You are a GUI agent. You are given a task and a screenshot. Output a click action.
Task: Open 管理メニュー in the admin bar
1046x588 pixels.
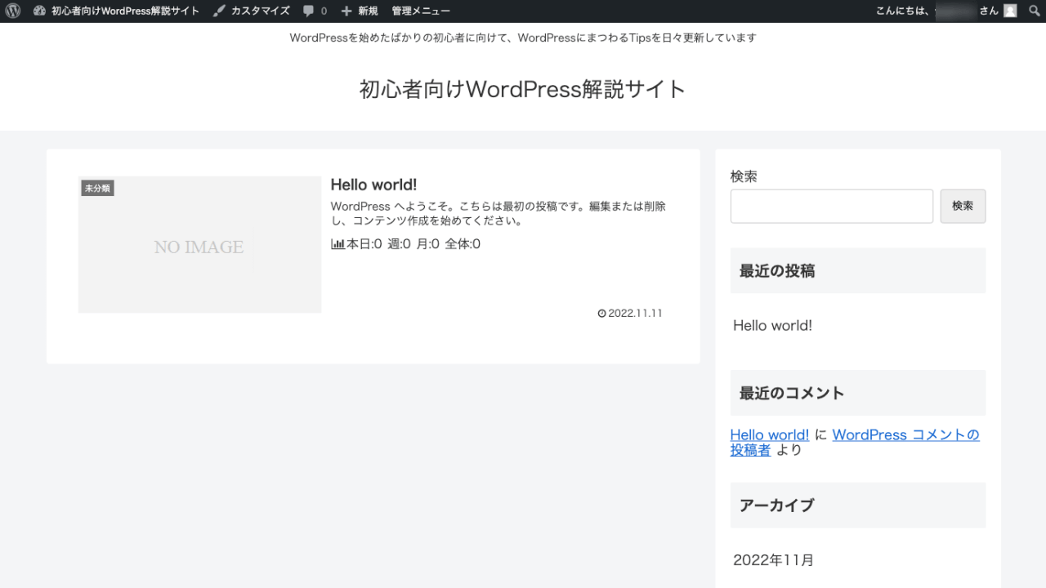coord(421,11)
